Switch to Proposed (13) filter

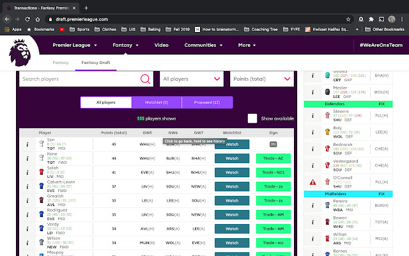[x=207, y=102]
